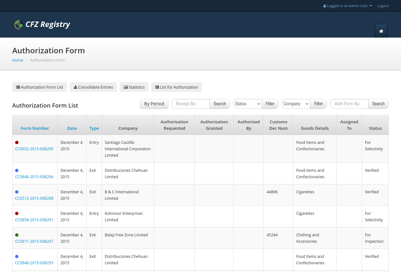Click blue status dot for CC0512-2015-008288
401x272 pixels.
[17, 192]
